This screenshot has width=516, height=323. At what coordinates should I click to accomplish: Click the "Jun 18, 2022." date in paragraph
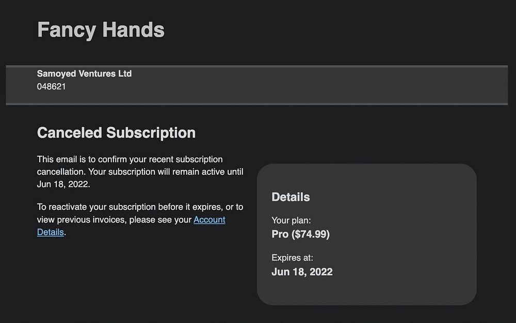[x=63, y=184]
